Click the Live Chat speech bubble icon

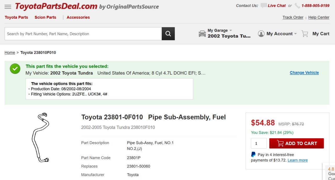pyautogui.click(x=264, y=5)
